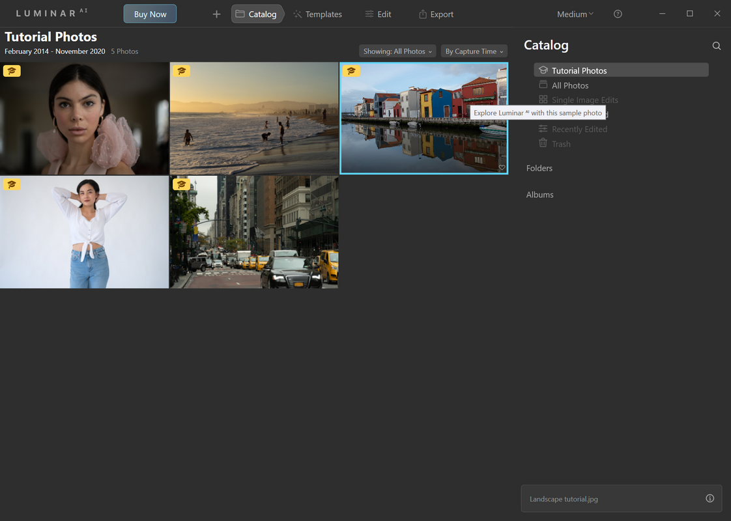Maximize the Luminar window
The height and width of the screenshot is (521, 731).
pyautogui.click(x=689, y=14)
